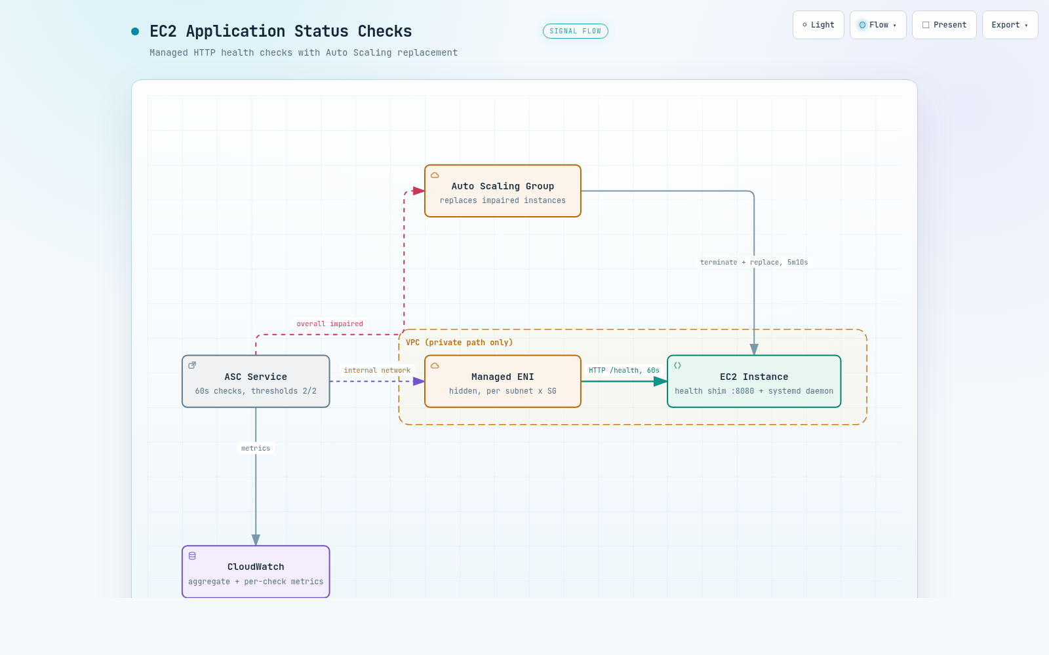Click the external-link icon on ASC Service node
Viewport: 1049px width, 655px height.
pos(192,365)
